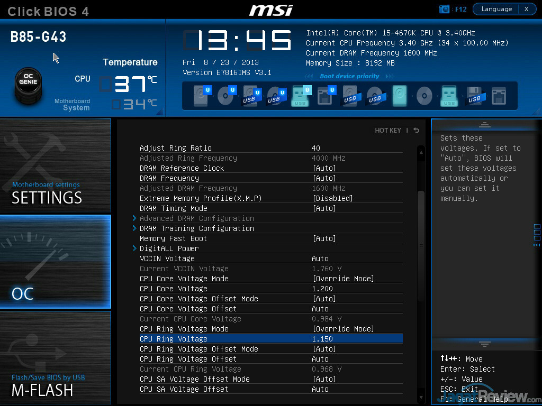This screenshot has height=406, width=542.
Task: Click the OC Genie button
Action: point(29,85)
